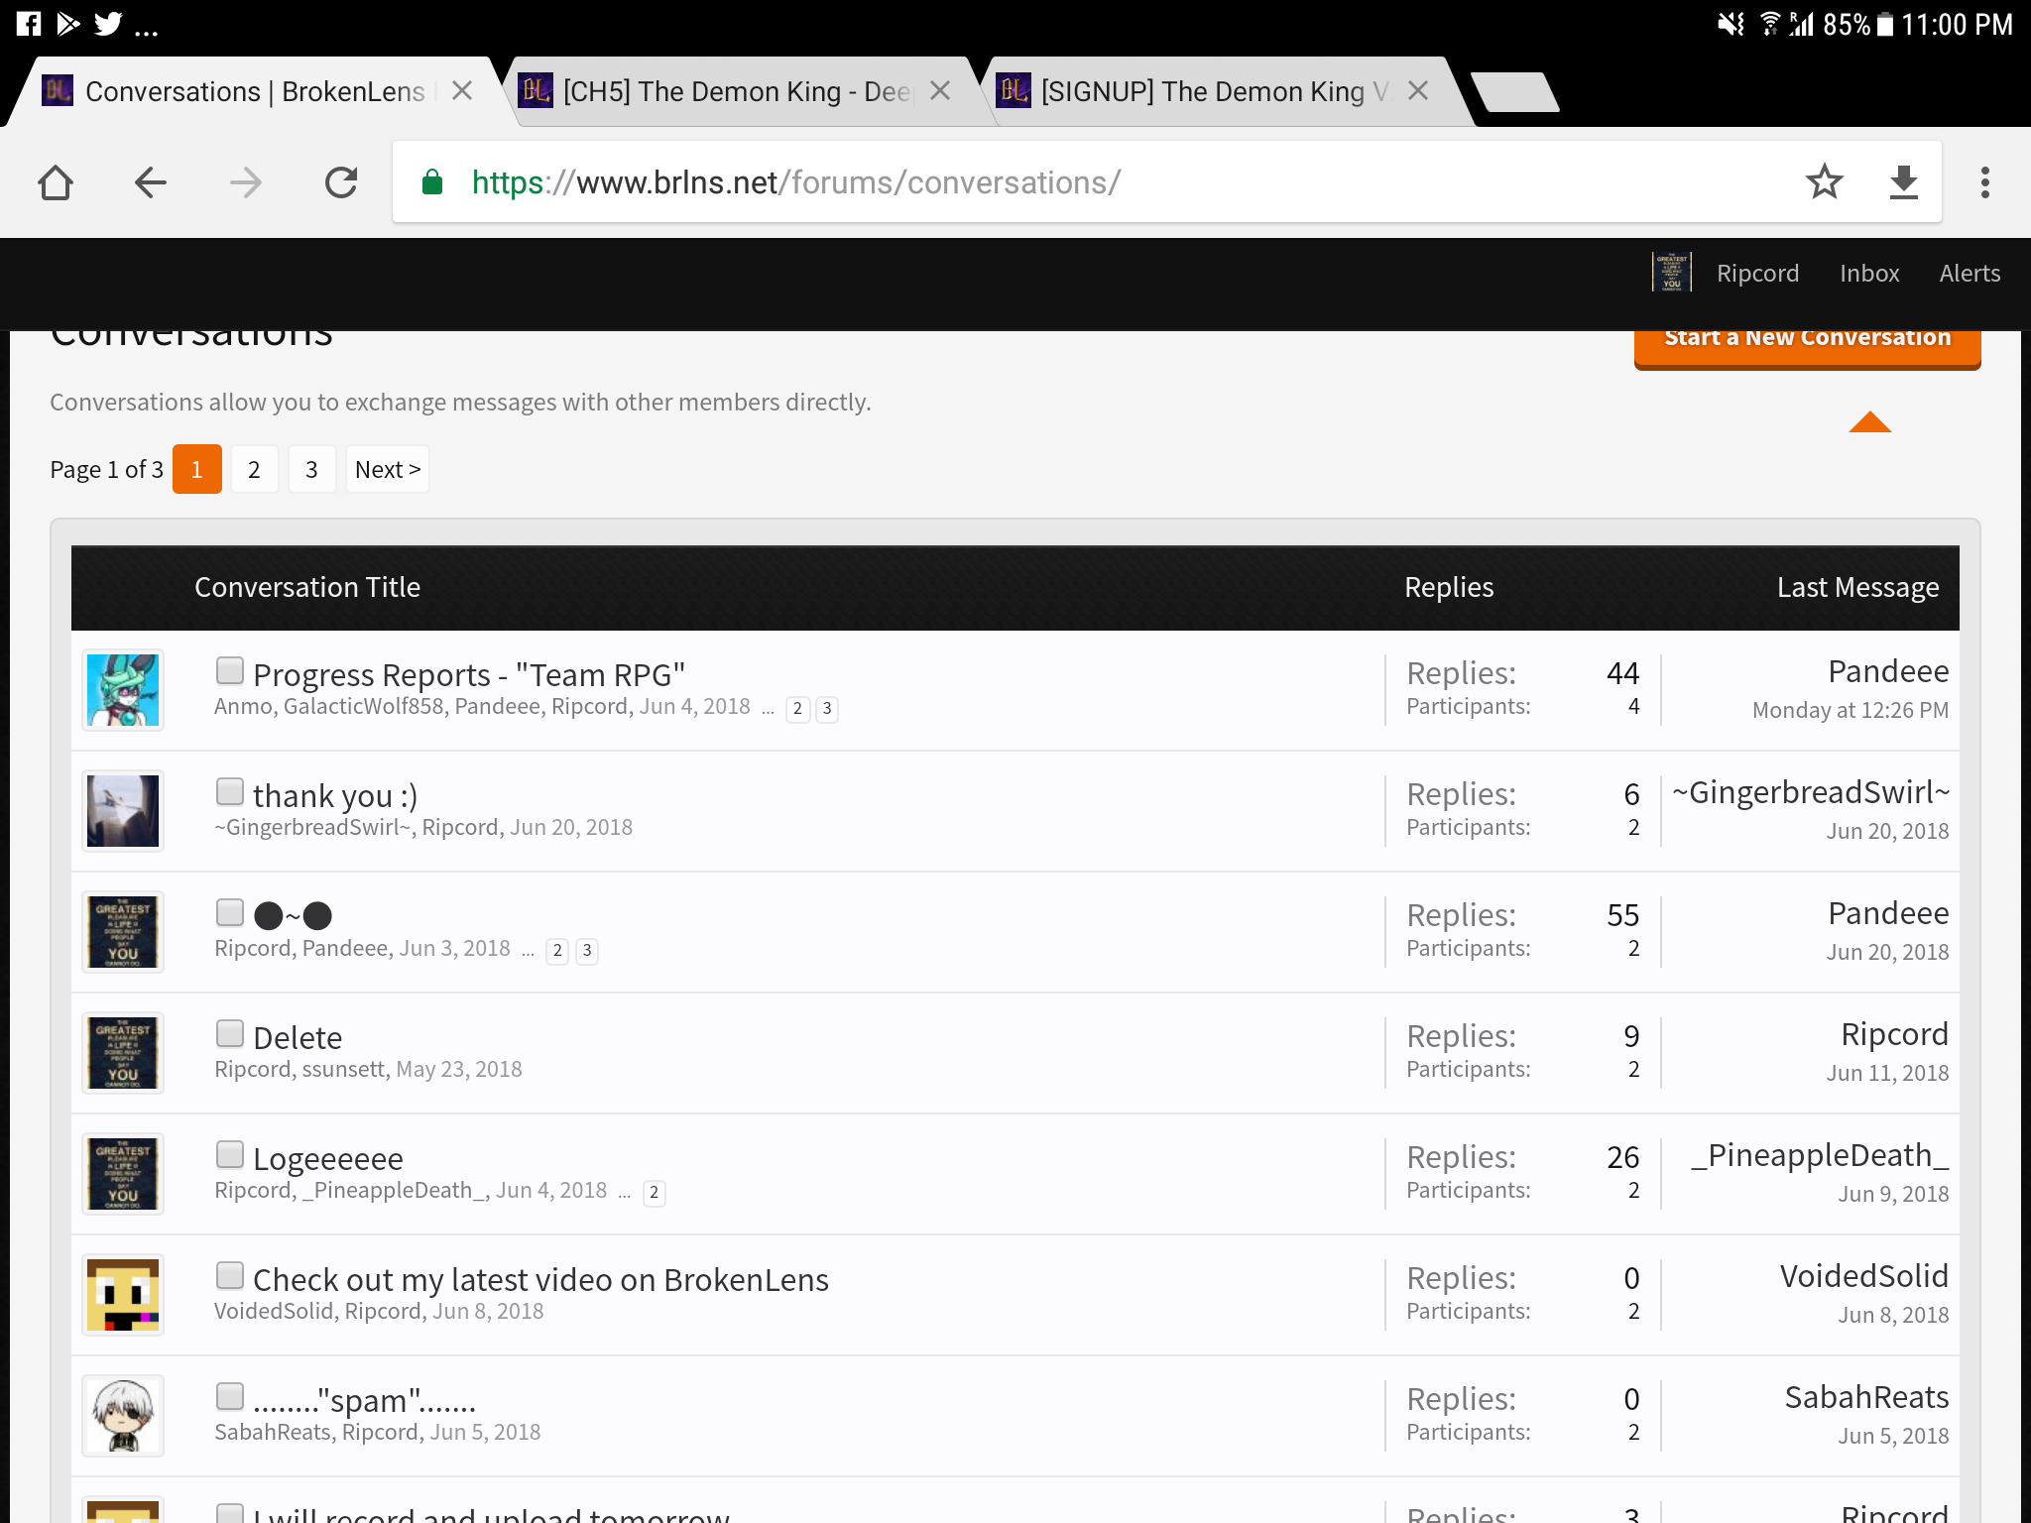Screen dimensions: 2031x1523
Task: Check the Logeeeeee conversation checkbox
Action: point(230,1155)
